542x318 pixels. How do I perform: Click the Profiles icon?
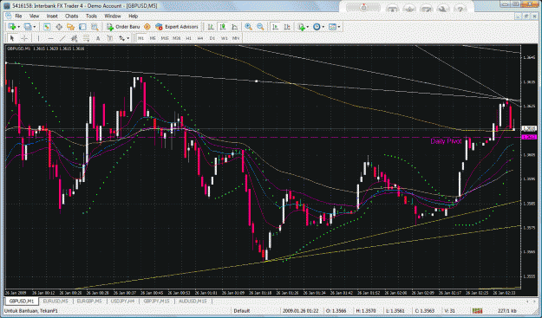(x=28, y=27)
